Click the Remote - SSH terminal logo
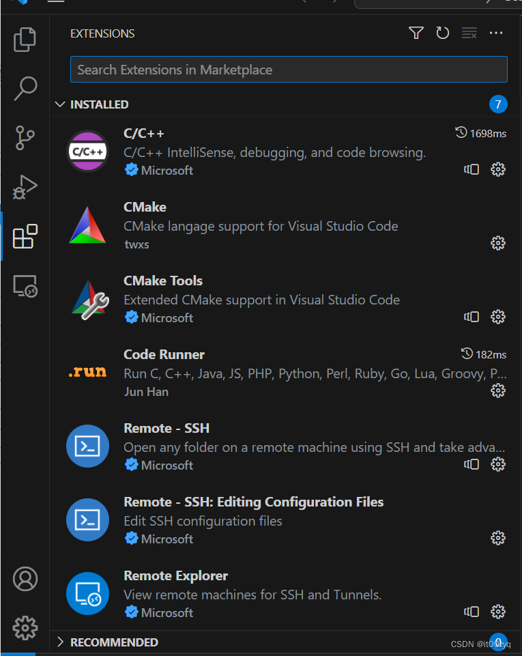Screen dimensions: 522x656 [x=87, y=446]
